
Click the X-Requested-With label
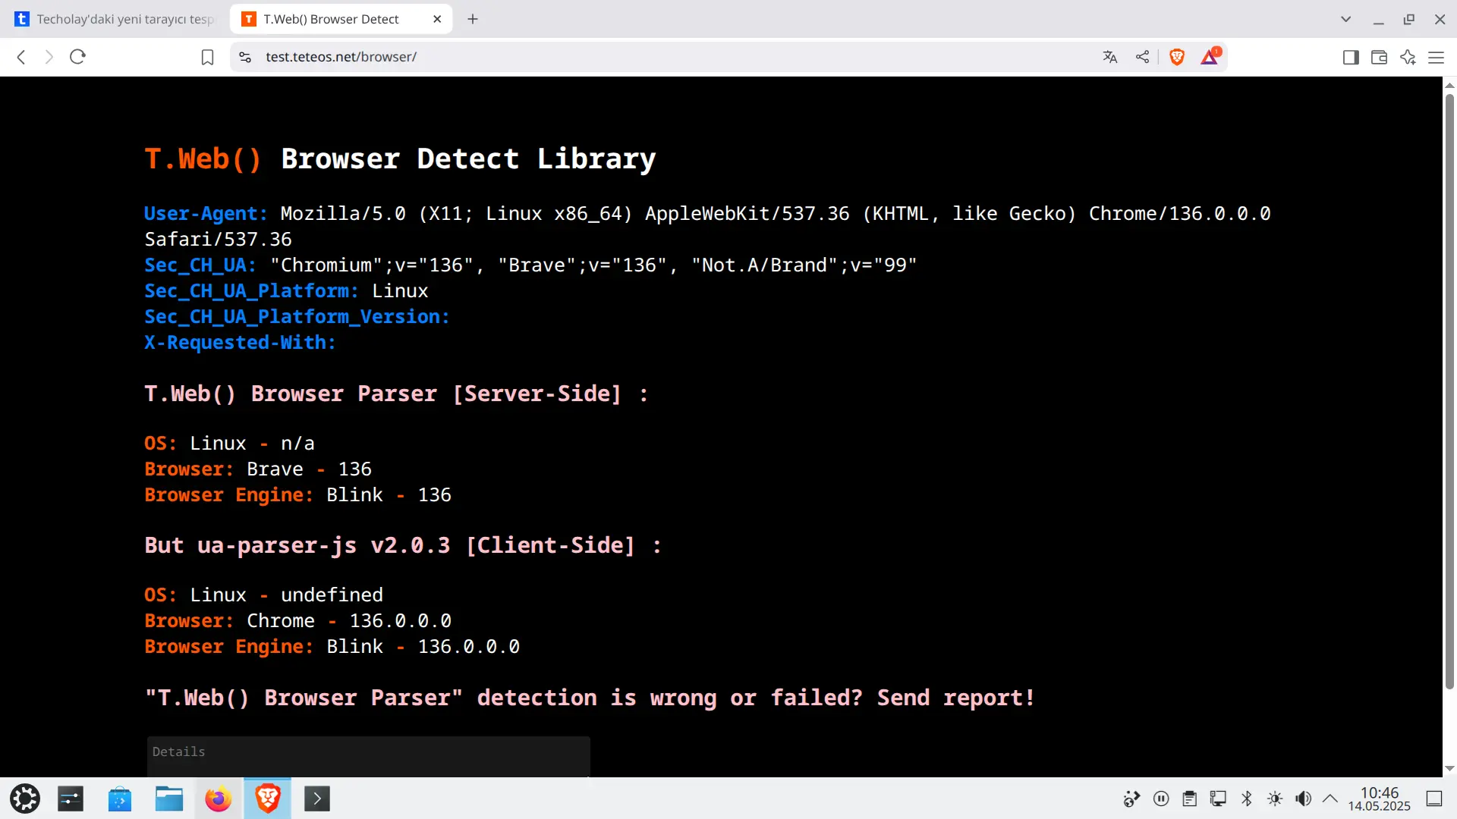[240, 343]
